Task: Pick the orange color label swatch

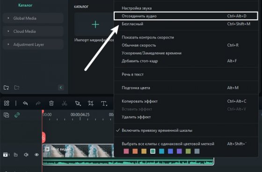Action: pyautogui.click(x=135, y=151)
